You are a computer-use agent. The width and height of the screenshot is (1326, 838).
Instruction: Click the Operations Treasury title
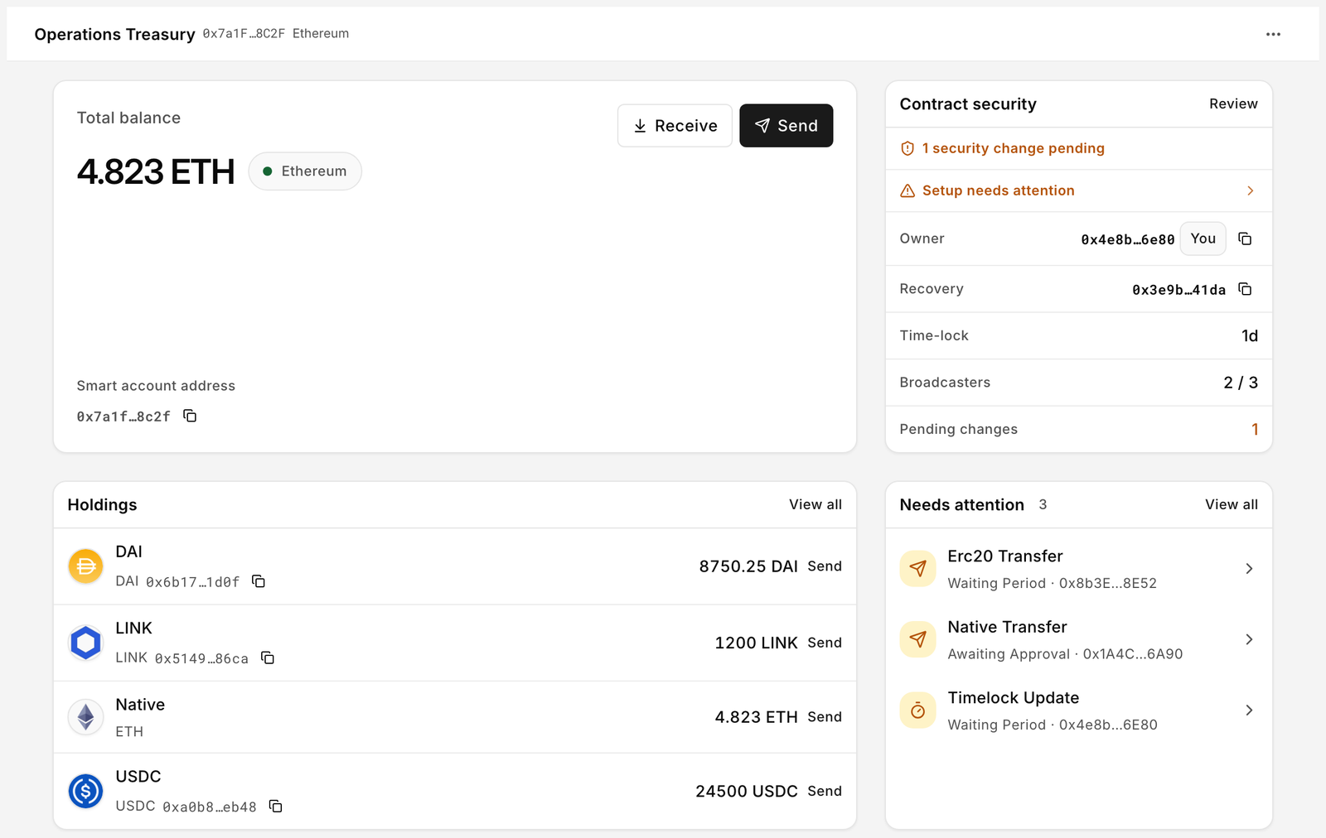pyautogui.click(x=114, y=34)
